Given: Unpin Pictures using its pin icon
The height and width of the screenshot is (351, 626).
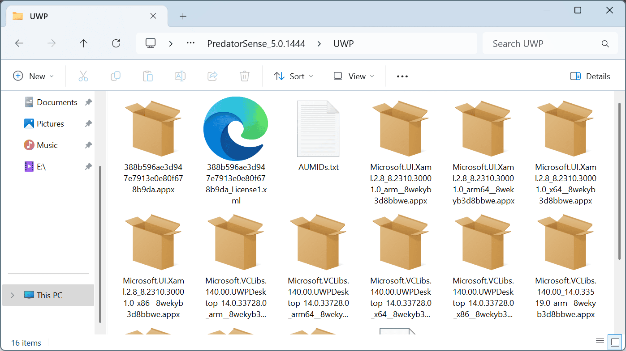Looking at the screenshot, I should coord(89,124).
